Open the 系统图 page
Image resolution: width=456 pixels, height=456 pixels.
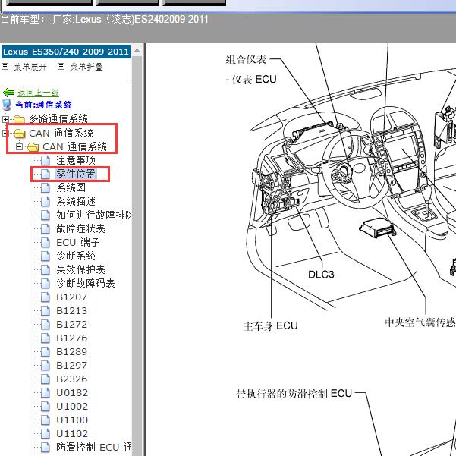(x=71, y=187)
